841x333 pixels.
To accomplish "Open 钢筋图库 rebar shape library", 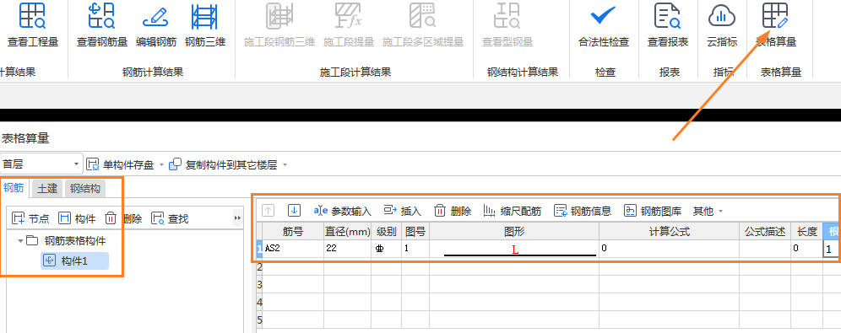I will pos(653,211).
